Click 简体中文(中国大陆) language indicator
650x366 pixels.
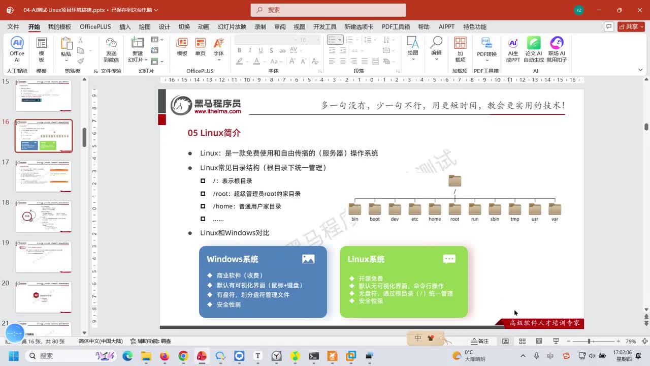[101, 341]
